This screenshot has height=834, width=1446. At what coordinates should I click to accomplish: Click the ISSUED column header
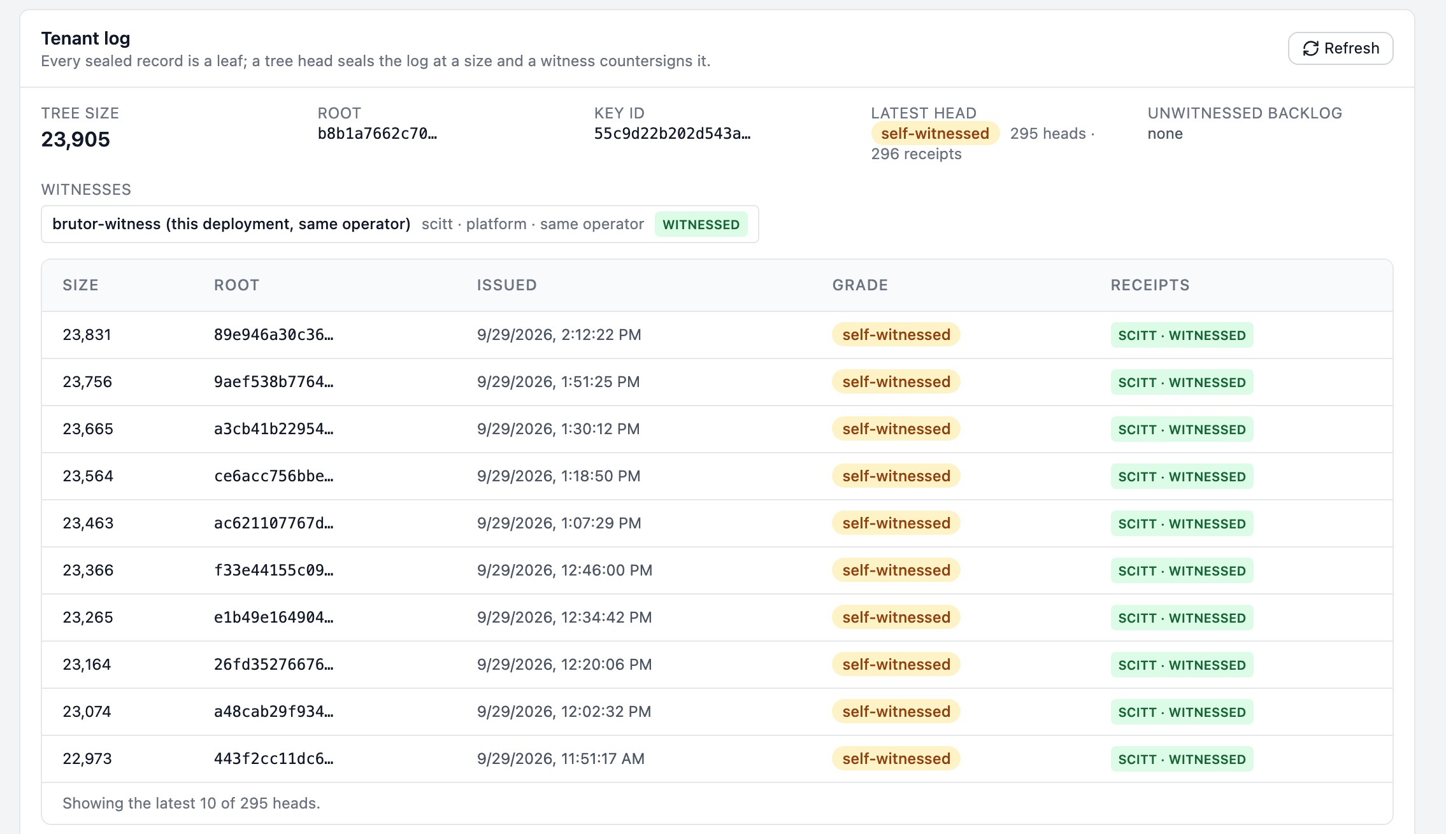coord(507,285)
